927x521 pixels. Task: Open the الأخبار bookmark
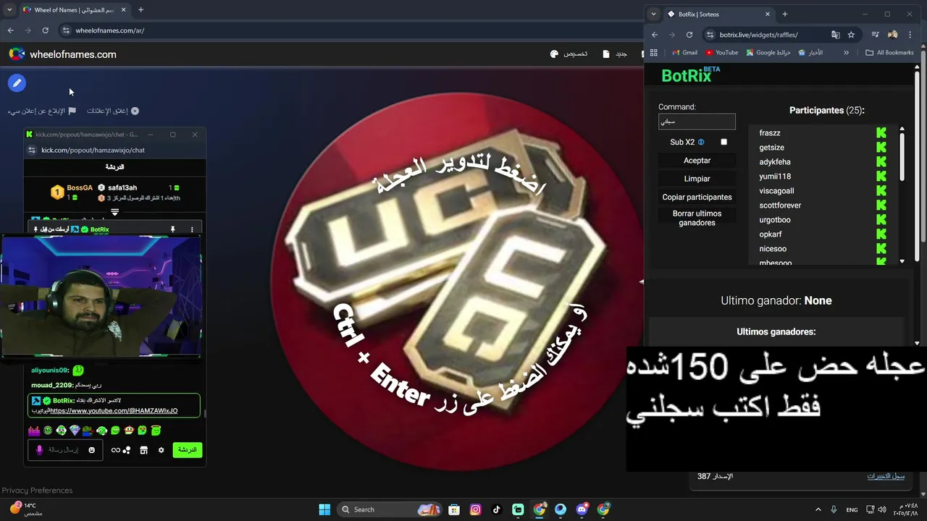(x=810, y=52)
